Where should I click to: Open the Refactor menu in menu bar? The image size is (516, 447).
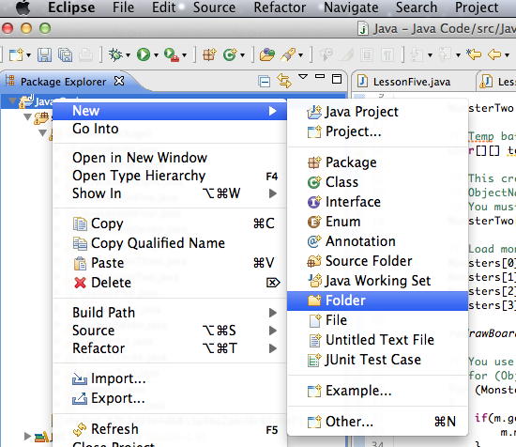(x=280, y=8)
